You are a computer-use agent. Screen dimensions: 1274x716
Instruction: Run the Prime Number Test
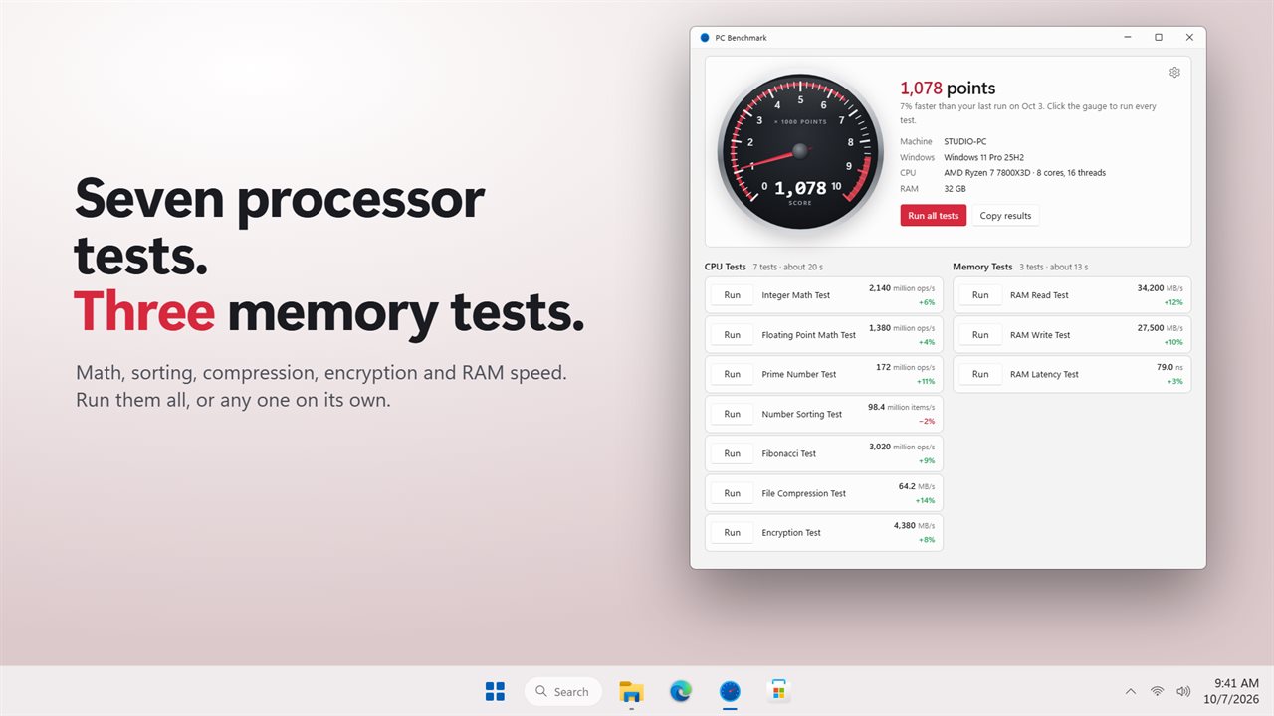[x=733, y=374]
